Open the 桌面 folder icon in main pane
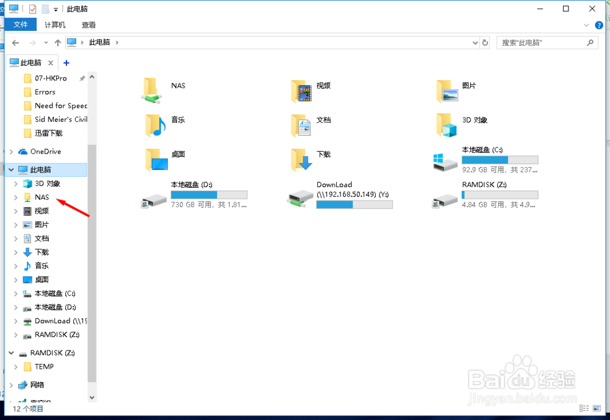 (x=156, y=160)
